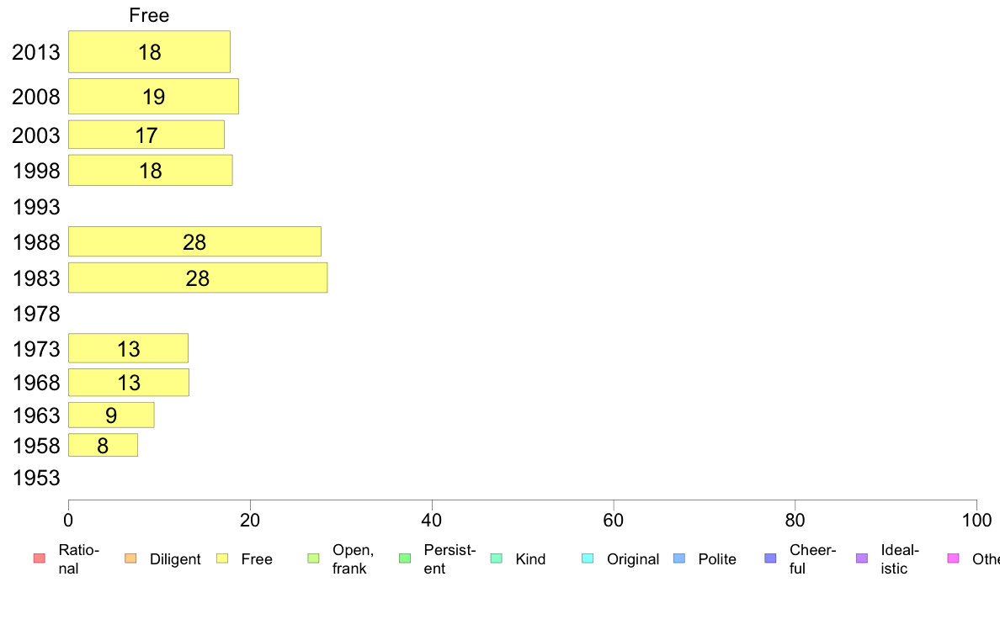Click the orange Diligent legend swatch
This screenshot has height=619, width=1000.
pyautogui.click(x=130, y=558)
